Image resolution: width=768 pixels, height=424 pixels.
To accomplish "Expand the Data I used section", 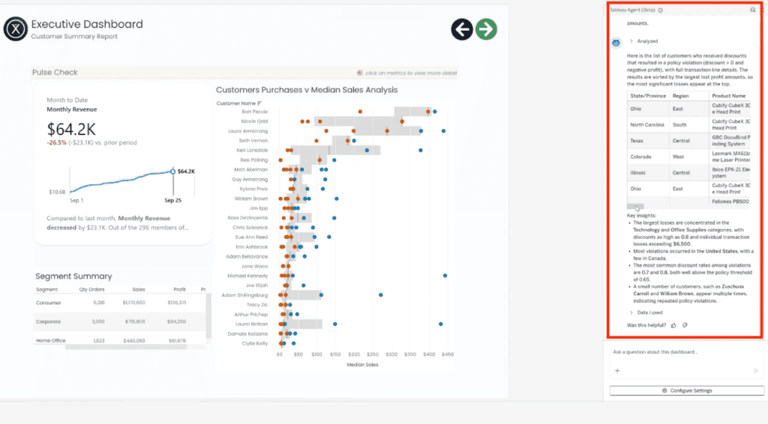I will coord(646,312).
